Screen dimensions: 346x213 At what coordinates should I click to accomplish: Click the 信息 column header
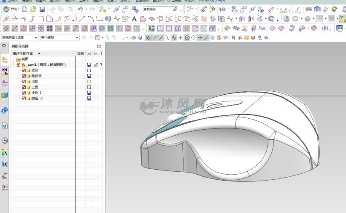pos(81,53)
